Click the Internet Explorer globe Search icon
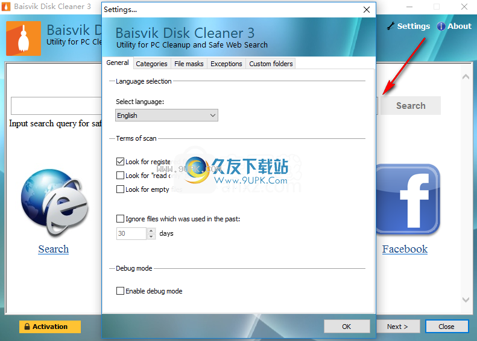Viewport: 477px width, 341px height. point(54,203)
